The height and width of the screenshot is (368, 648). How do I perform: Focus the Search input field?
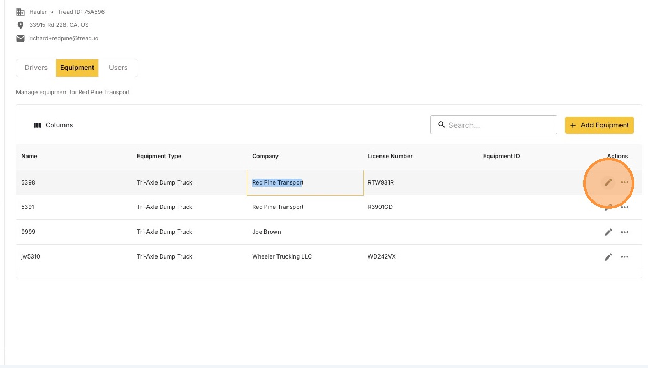494,125
